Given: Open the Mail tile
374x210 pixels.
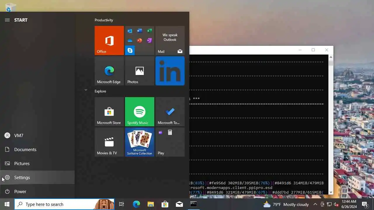Looking at the screenshot, I should [170, 41].
